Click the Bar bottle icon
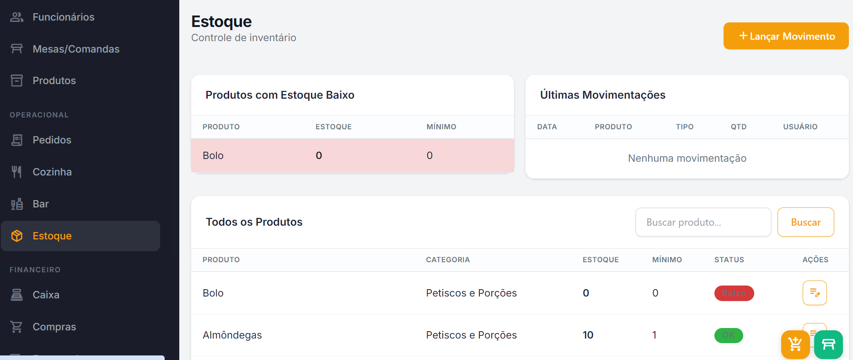Viewport: 853px width, 360px height. pos(17,204)
